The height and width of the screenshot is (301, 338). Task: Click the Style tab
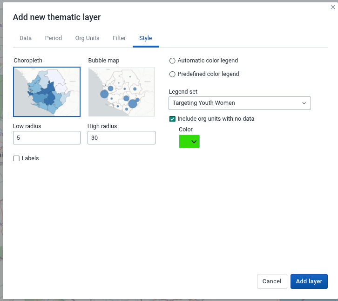tap(146, 38)
